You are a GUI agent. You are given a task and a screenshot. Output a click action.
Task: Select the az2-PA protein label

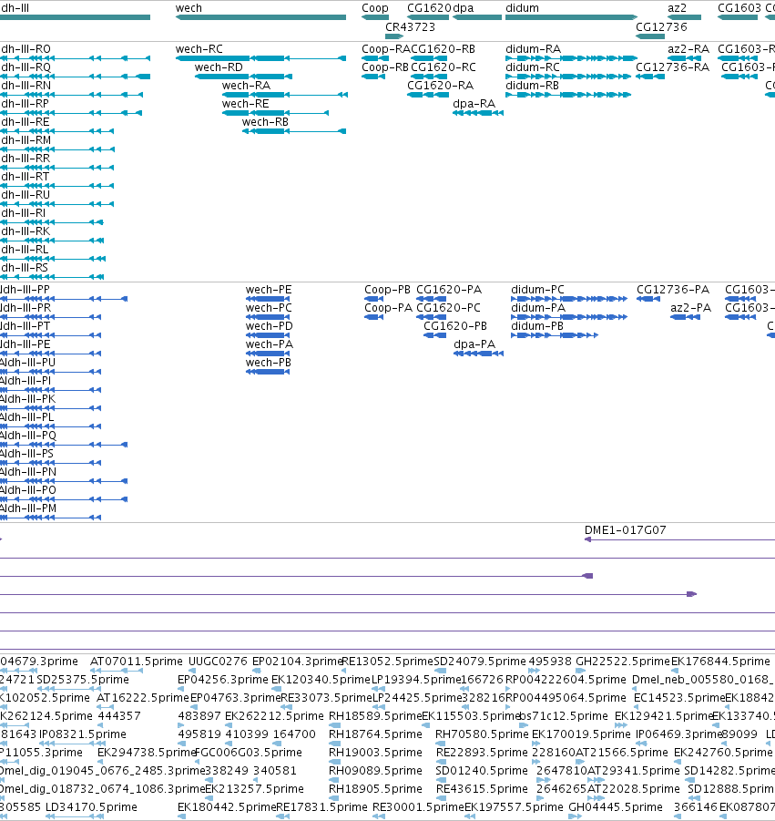coord(690,308)
